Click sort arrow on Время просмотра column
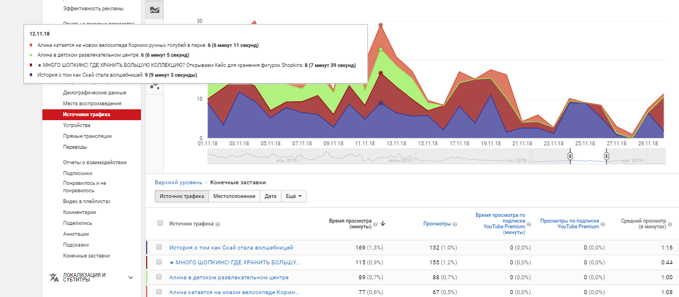 [x=383, y=224]
